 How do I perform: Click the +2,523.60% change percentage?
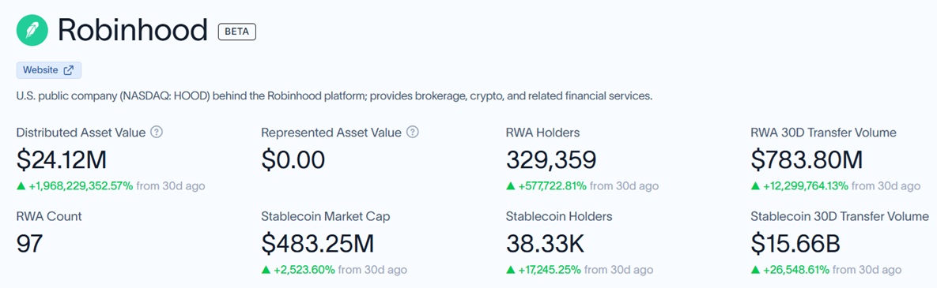click(304, 270)
